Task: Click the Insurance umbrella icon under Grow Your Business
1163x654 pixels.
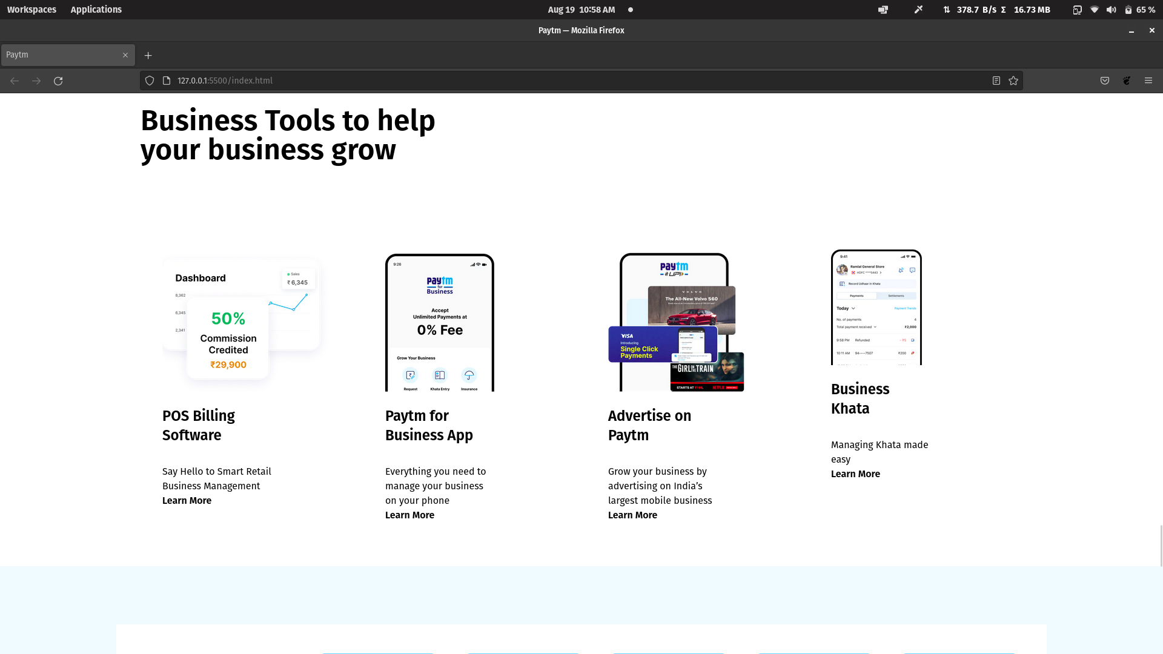Action: point(468,375)
